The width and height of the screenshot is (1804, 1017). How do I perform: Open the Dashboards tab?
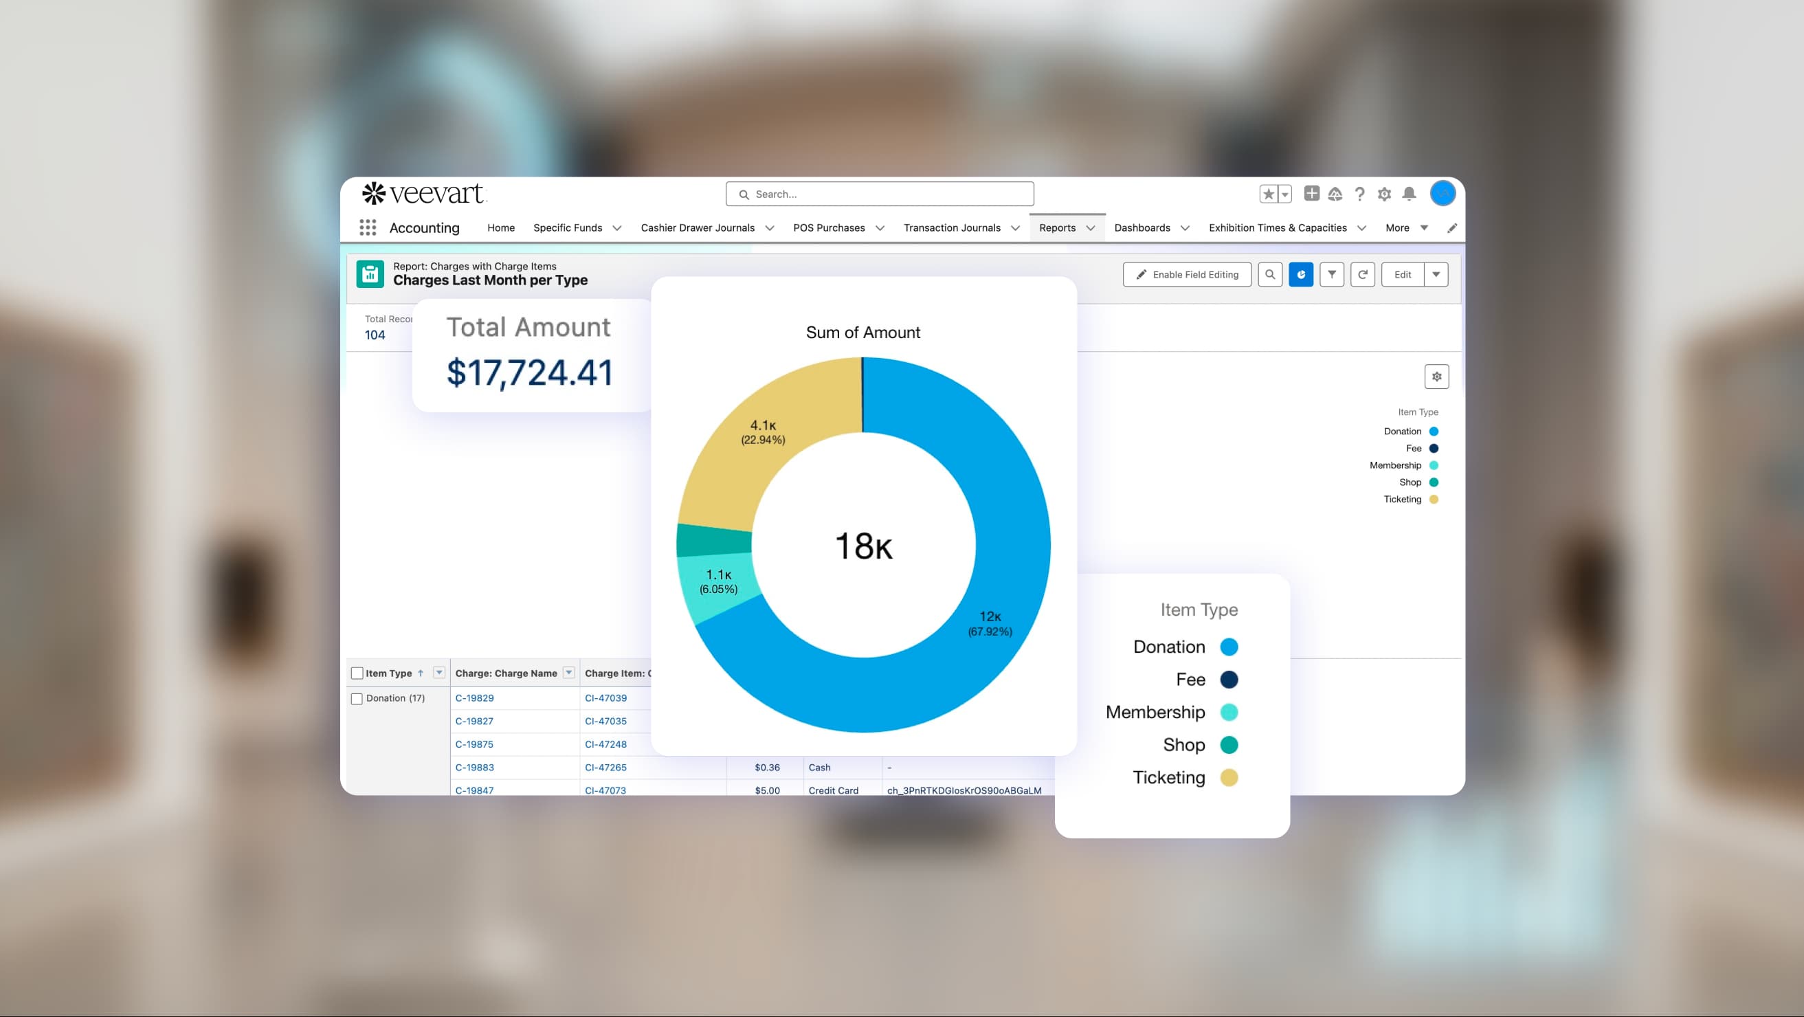point(1142,227)
